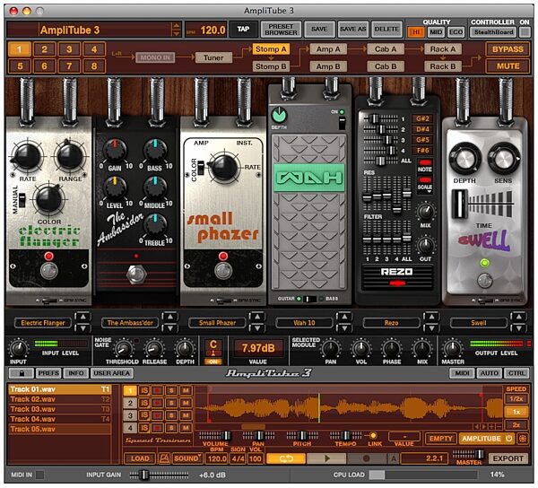Click the Ambass'dor Gain knob
538x488 pixels.
point(115,150)
